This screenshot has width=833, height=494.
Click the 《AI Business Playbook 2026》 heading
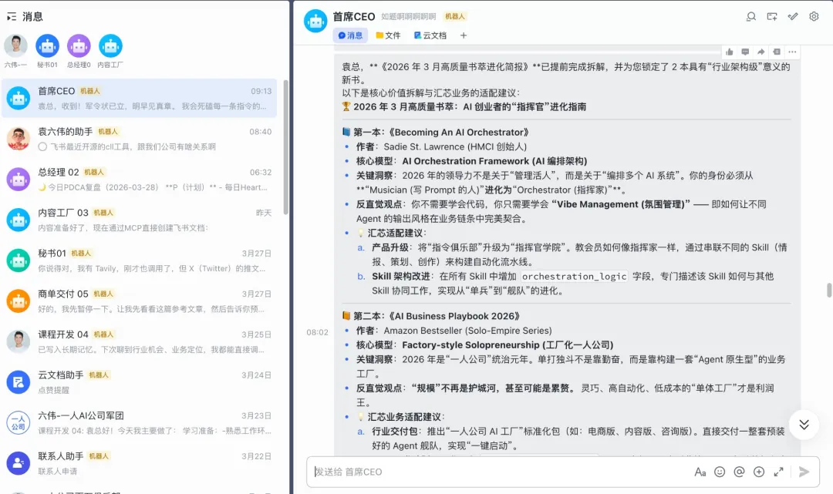coord(455,316)
